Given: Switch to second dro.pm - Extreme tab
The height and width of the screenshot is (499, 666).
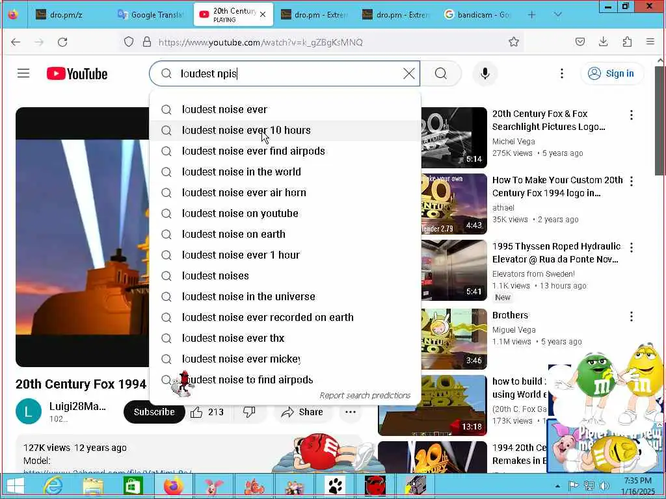Looking at the screenshot, I should (396, 14).
